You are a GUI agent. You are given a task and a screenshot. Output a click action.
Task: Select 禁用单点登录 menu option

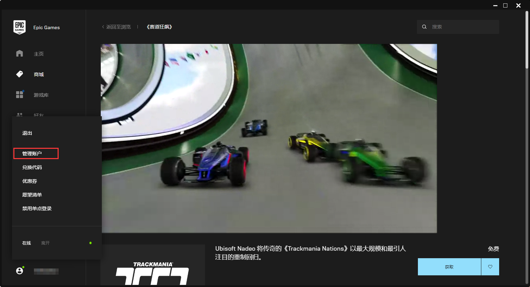(37, 208)
